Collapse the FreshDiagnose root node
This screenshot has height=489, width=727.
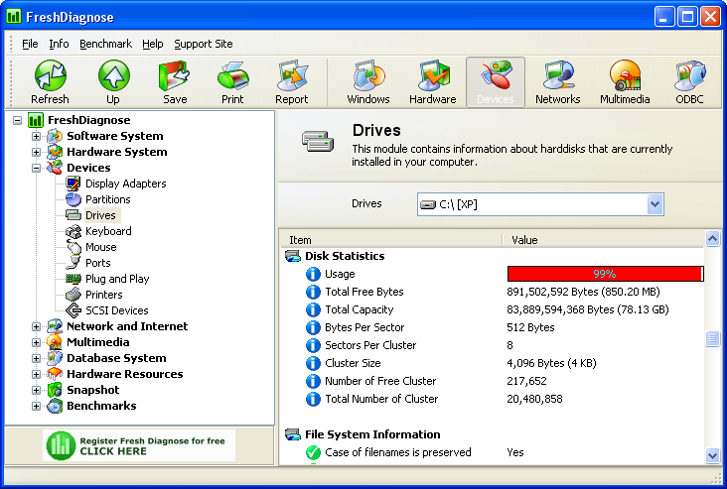tap(18, 120)
